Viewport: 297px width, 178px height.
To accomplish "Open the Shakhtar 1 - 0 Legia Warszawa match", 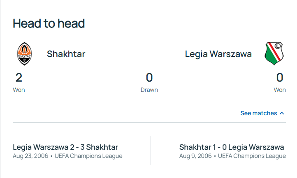I will tap(232, 147).
